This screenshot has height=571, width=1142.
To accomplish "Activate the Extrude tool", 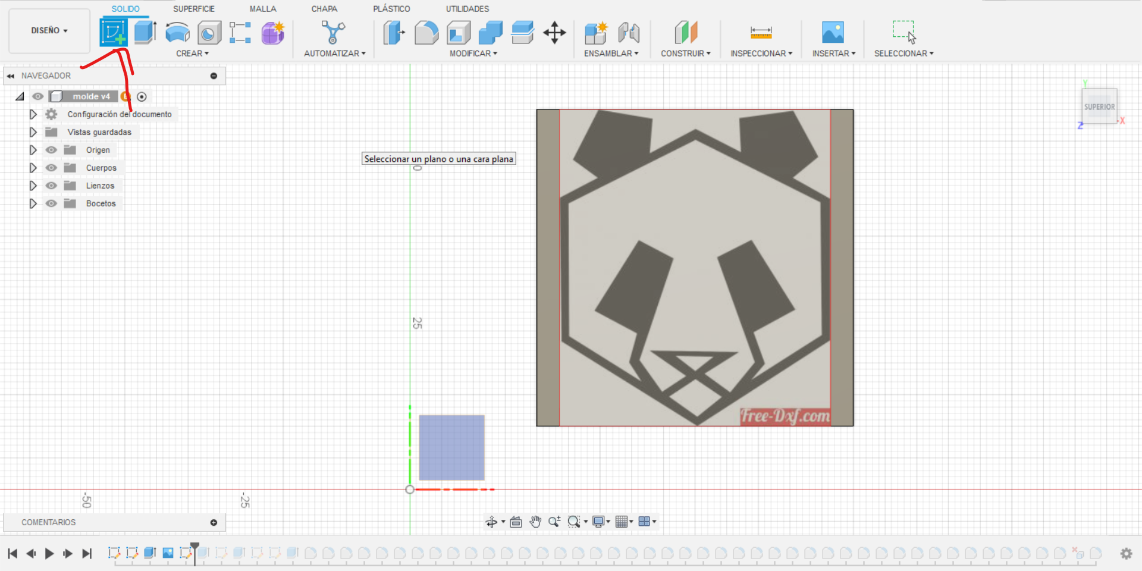I will 145,32.
